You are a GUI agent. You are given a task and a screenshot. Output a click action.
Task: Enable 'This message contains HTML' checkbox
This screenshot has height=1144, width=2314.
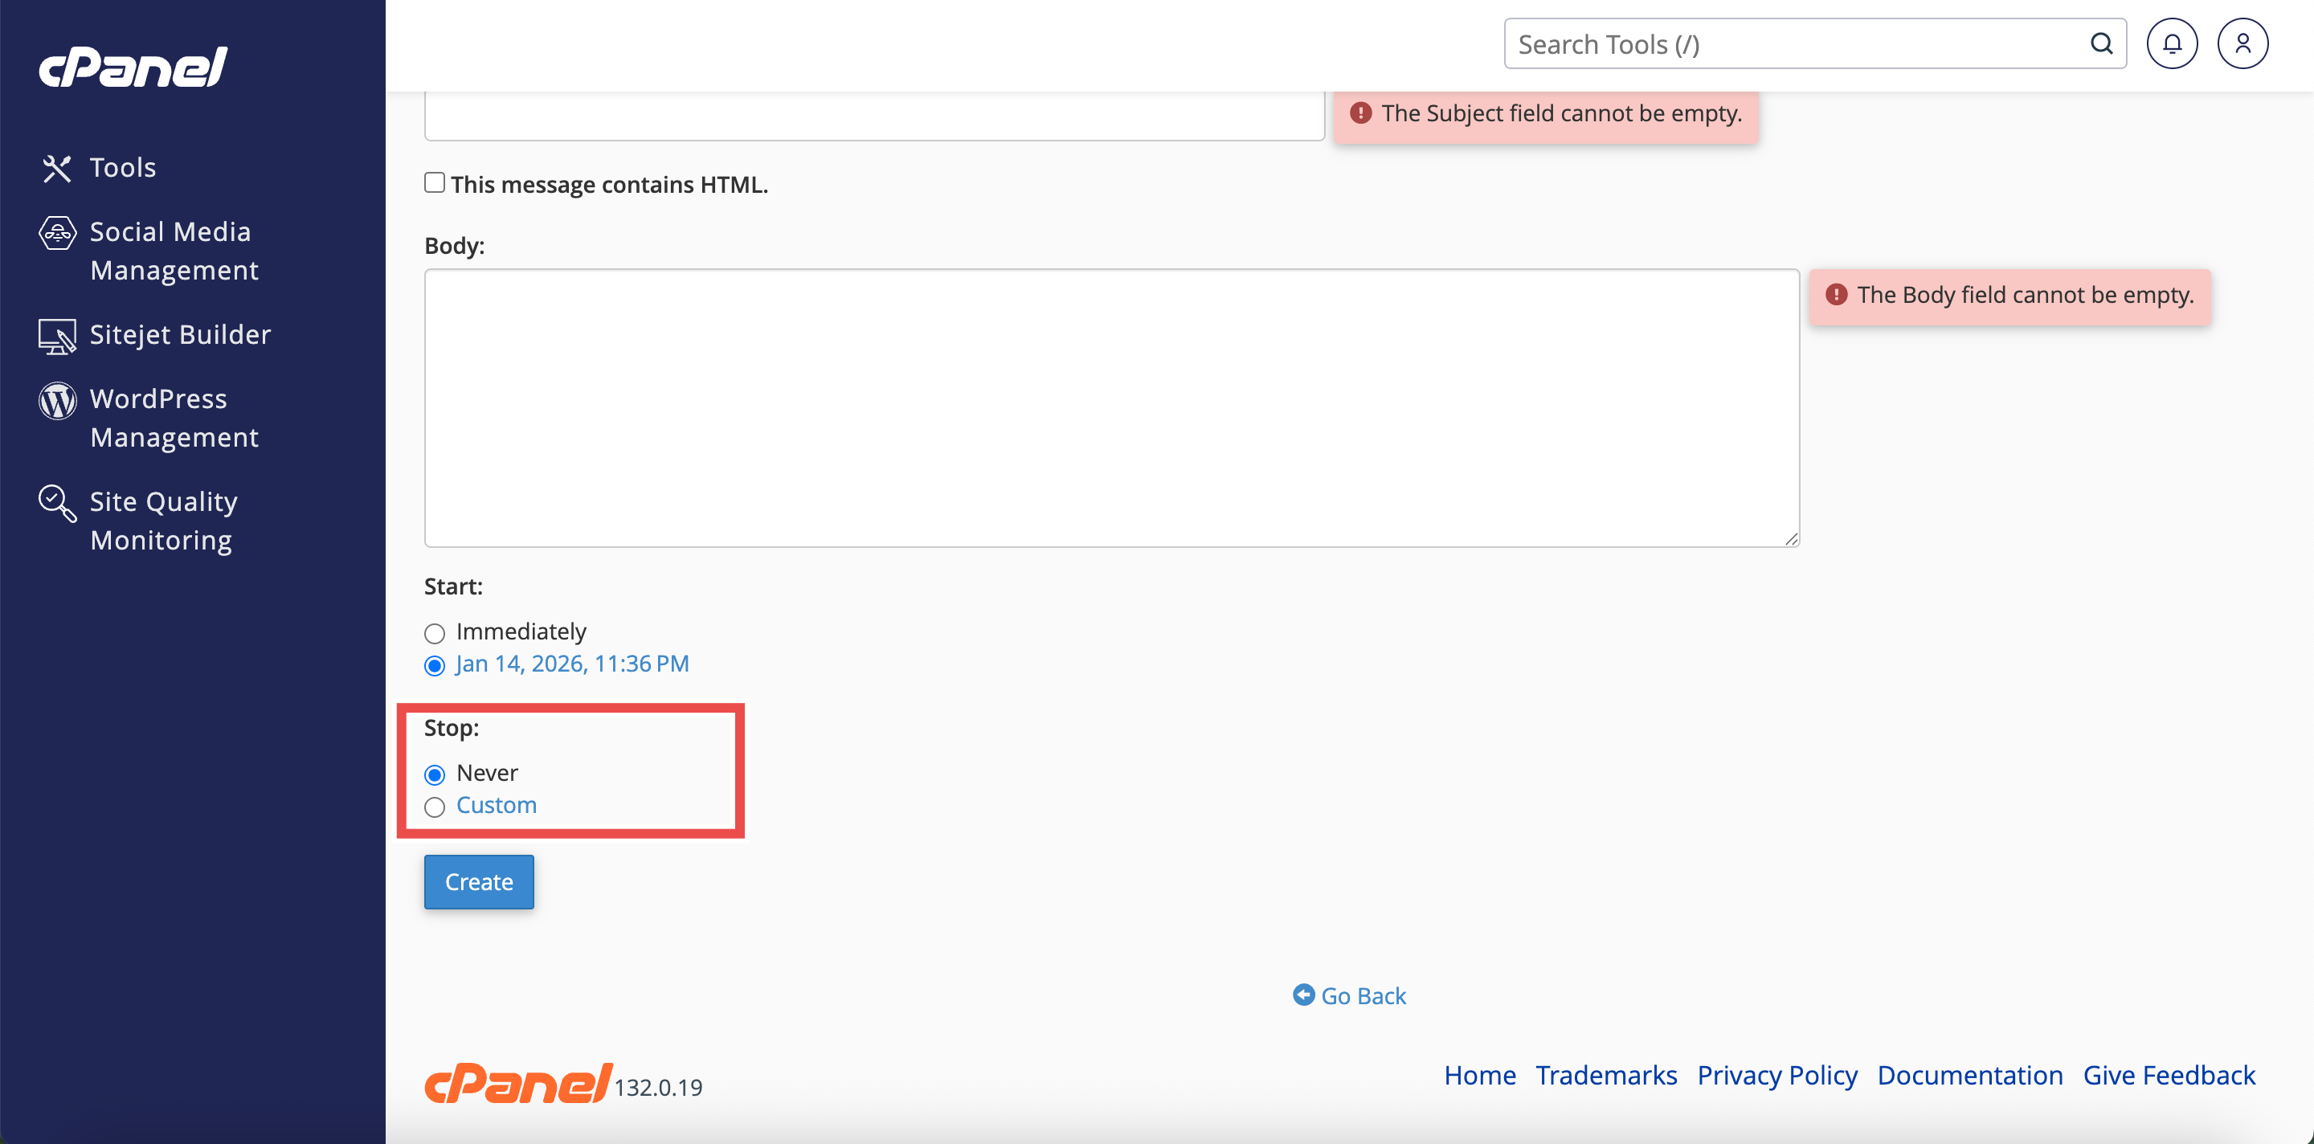(435, 183)
